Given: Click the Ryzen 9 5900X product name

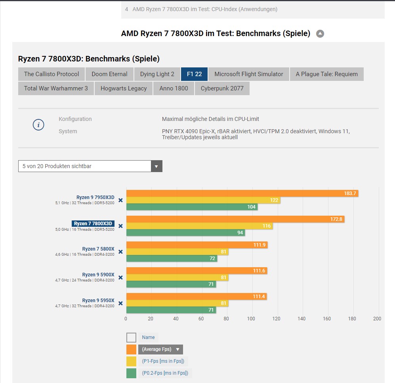Looking at the screenshot, I should pyautogui.click(x=98, y=275).
